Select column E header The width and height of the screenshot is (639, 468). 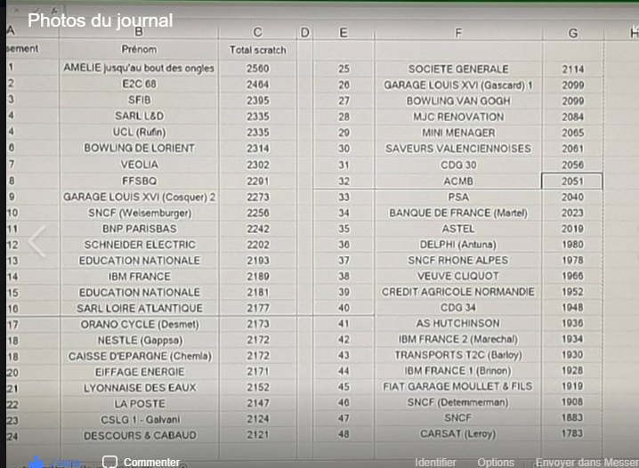(x=344, y=33)
